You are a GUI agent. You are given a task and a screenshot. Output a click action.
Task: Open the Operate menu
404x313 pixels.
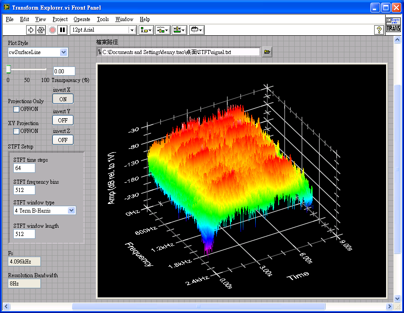pos(82,19)
